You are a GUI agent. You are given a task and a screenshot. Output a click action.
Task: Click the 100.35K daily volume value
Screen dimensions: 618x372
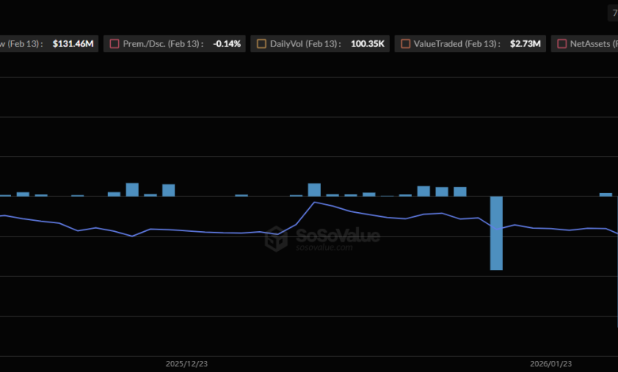click(x=370, y=44)
